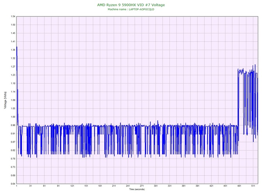Click the 1.45 voltage tick label
Screen dimensions: 262x196
point(13,33)
